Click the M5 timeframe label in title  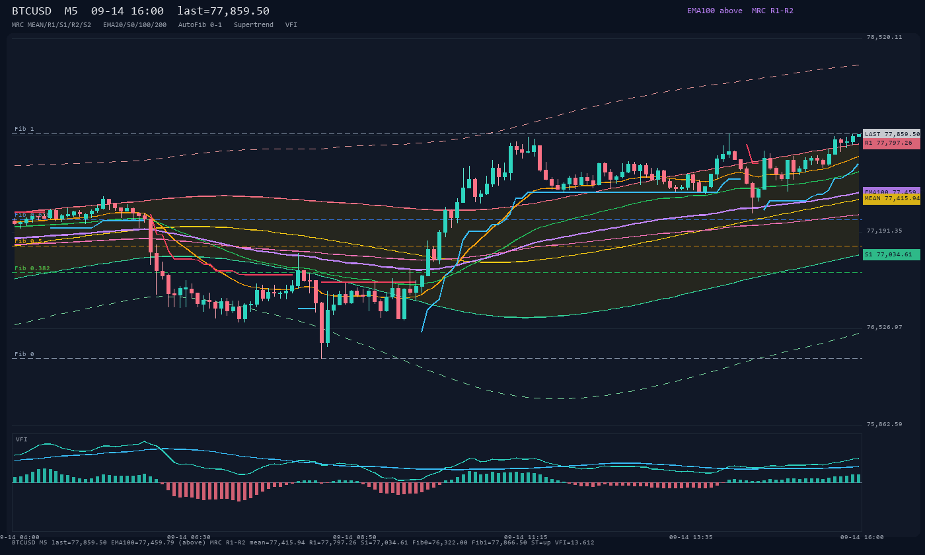(71, 11)
